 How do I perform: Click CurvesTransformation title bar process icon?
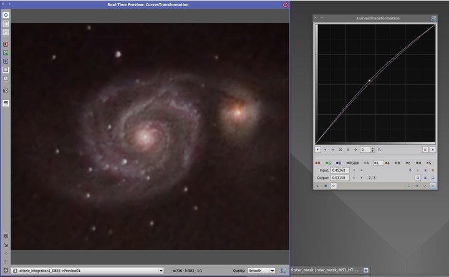click(x=433, y=18)
